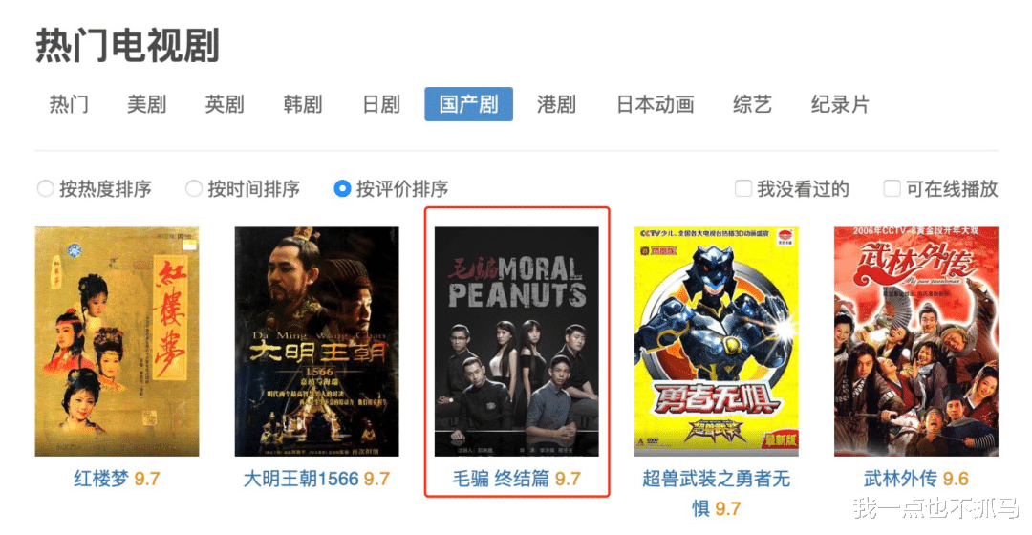
Task: Open the Moral Peanuts poster thumbnail
Action: pos(517,341)
